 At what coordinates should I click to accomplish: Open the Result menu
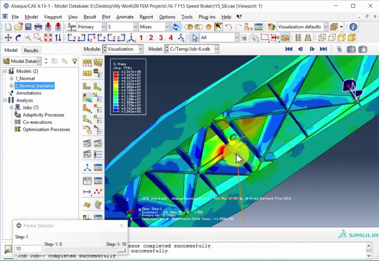coord(89,17)
